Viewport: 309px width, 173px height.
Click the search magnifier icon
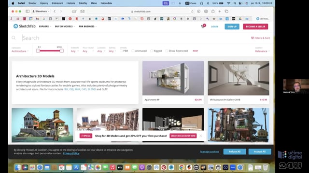[14, 38]
